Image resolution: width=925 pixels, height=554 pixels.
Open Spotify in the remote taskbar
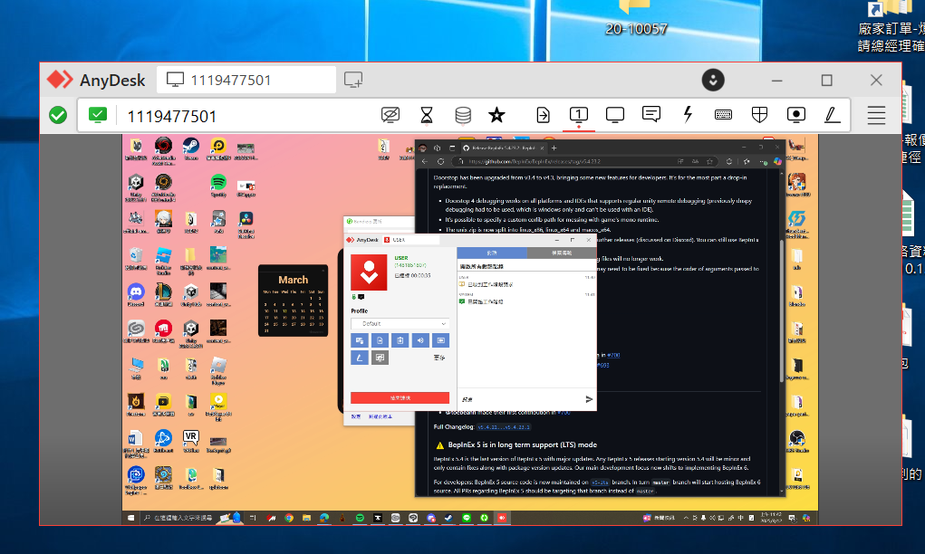360,518
